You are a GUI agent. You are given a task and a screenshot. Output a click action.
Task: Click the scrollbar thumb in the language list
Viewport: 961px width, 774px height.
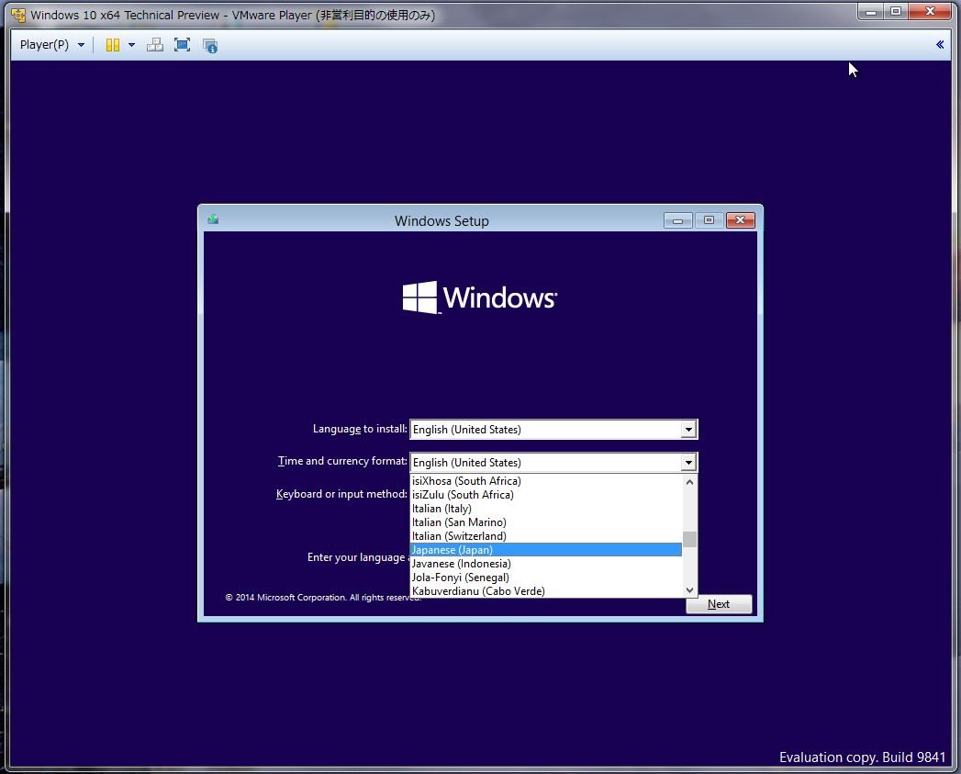tap(689, 539)
